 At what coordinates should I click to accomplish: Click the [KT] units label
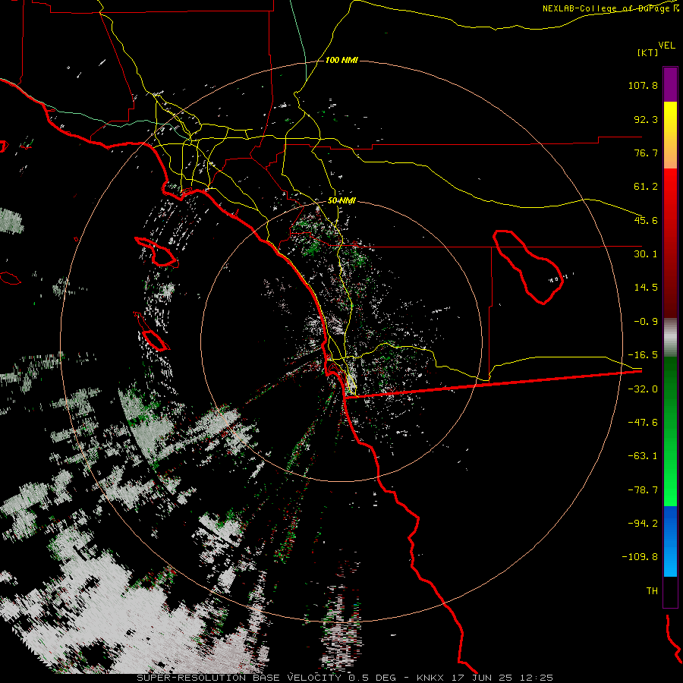click(x=648, y=52)
